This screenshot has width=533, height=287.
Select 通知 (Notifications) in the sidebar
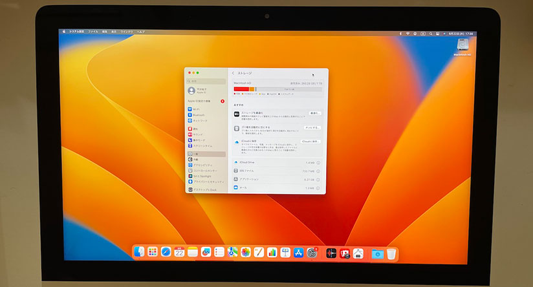tap(206, 129)
